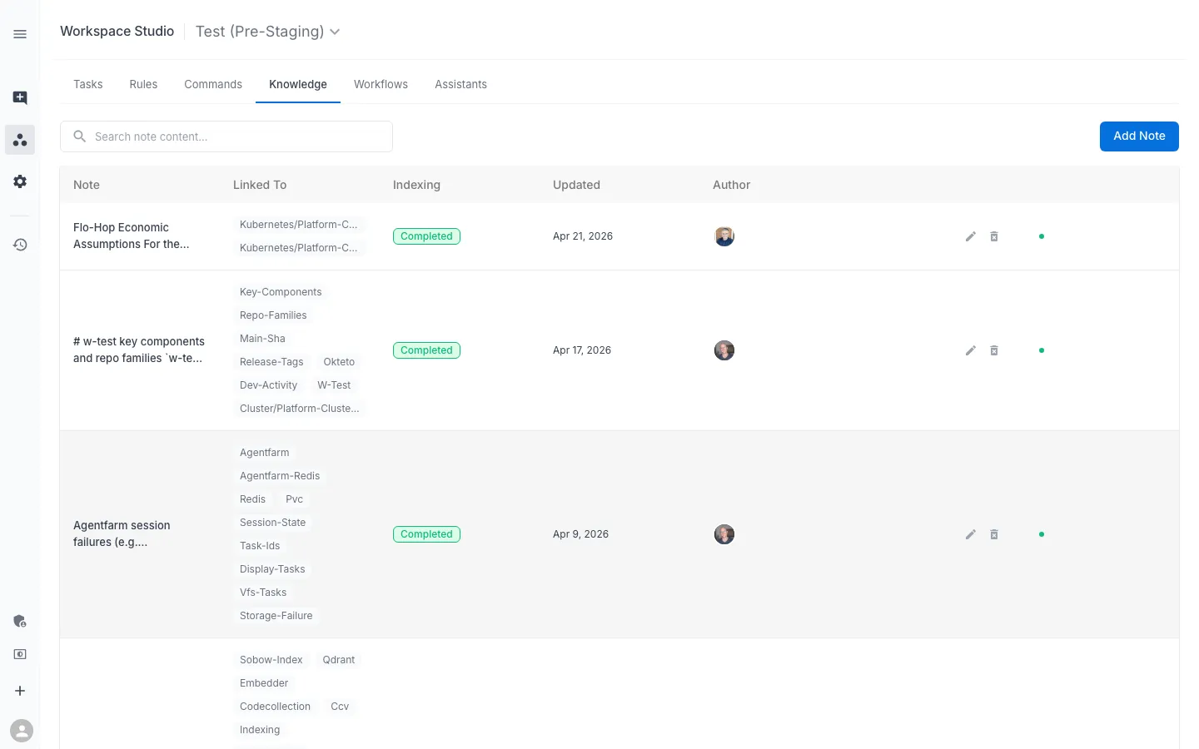Select the Knowledge tab
The height and width of the screenshot is (749, 1199).
pyautogui.click(x=298, y=84)
